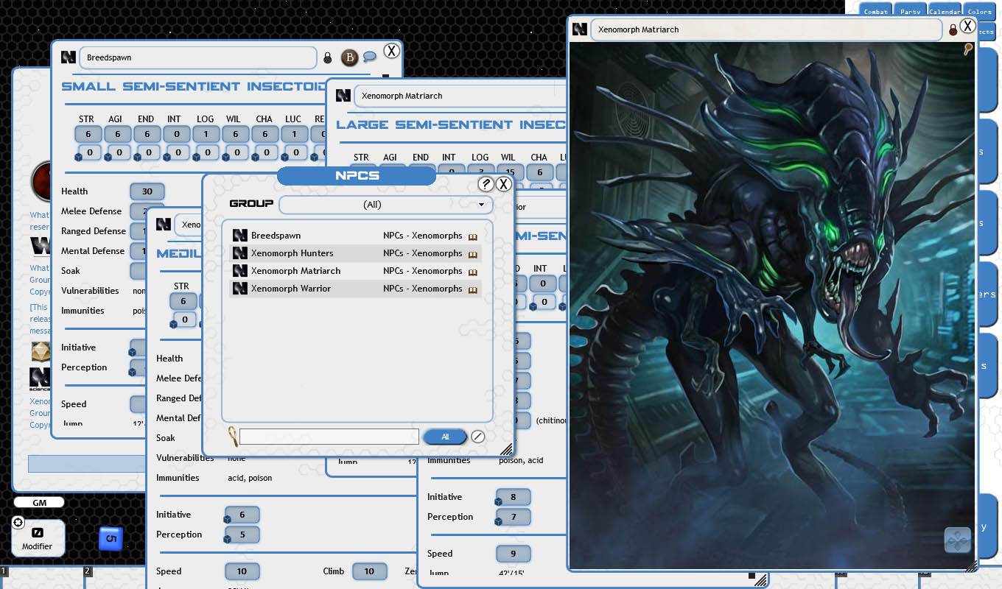
Task: Open the Group (All) dropdown in the NPCs window
Action: coord(386,205)
